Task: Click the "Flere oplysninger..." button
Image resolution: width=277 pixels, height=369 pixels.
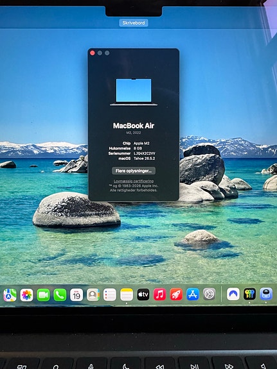Action: click(x=134, y=171)
